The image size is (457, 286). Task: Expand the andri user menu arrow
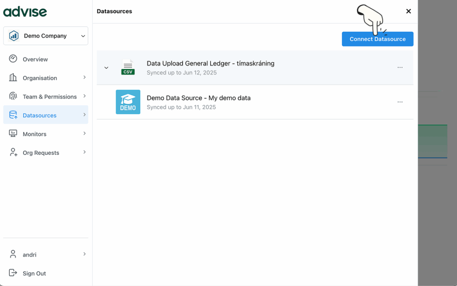click(x=84, y=254)
